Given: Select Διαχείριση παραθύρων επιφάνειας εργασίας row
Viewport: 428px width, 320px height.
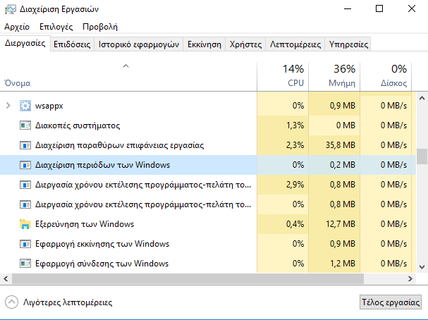Looking at the screenshot, I should click(x=208, y=145).
